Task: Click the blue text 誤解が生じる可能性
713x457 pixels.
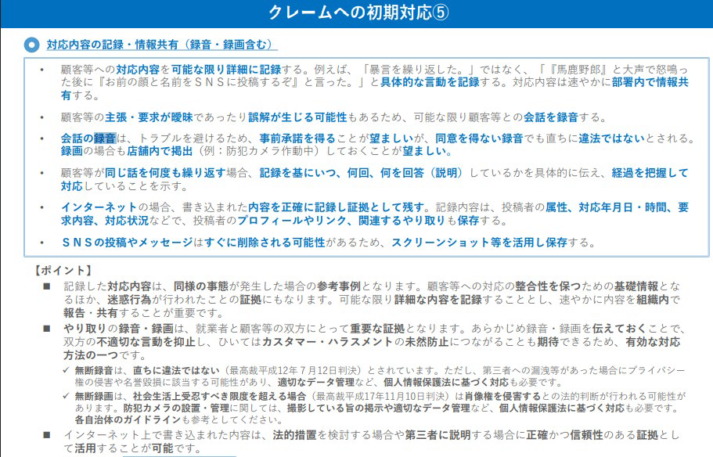Action: point(297,117)
